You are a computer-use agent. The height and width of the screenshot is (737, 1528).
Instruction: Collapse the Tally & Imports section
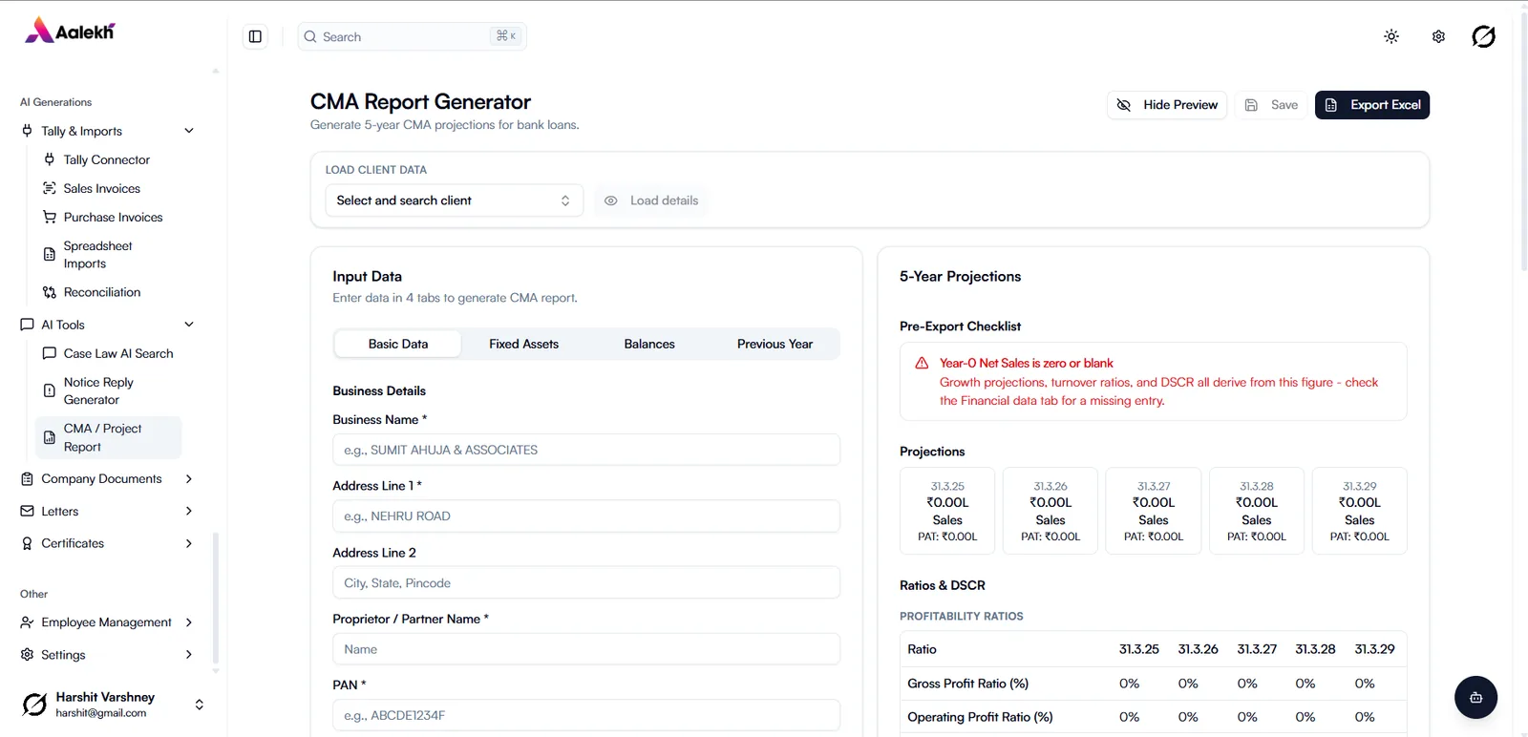108,131
